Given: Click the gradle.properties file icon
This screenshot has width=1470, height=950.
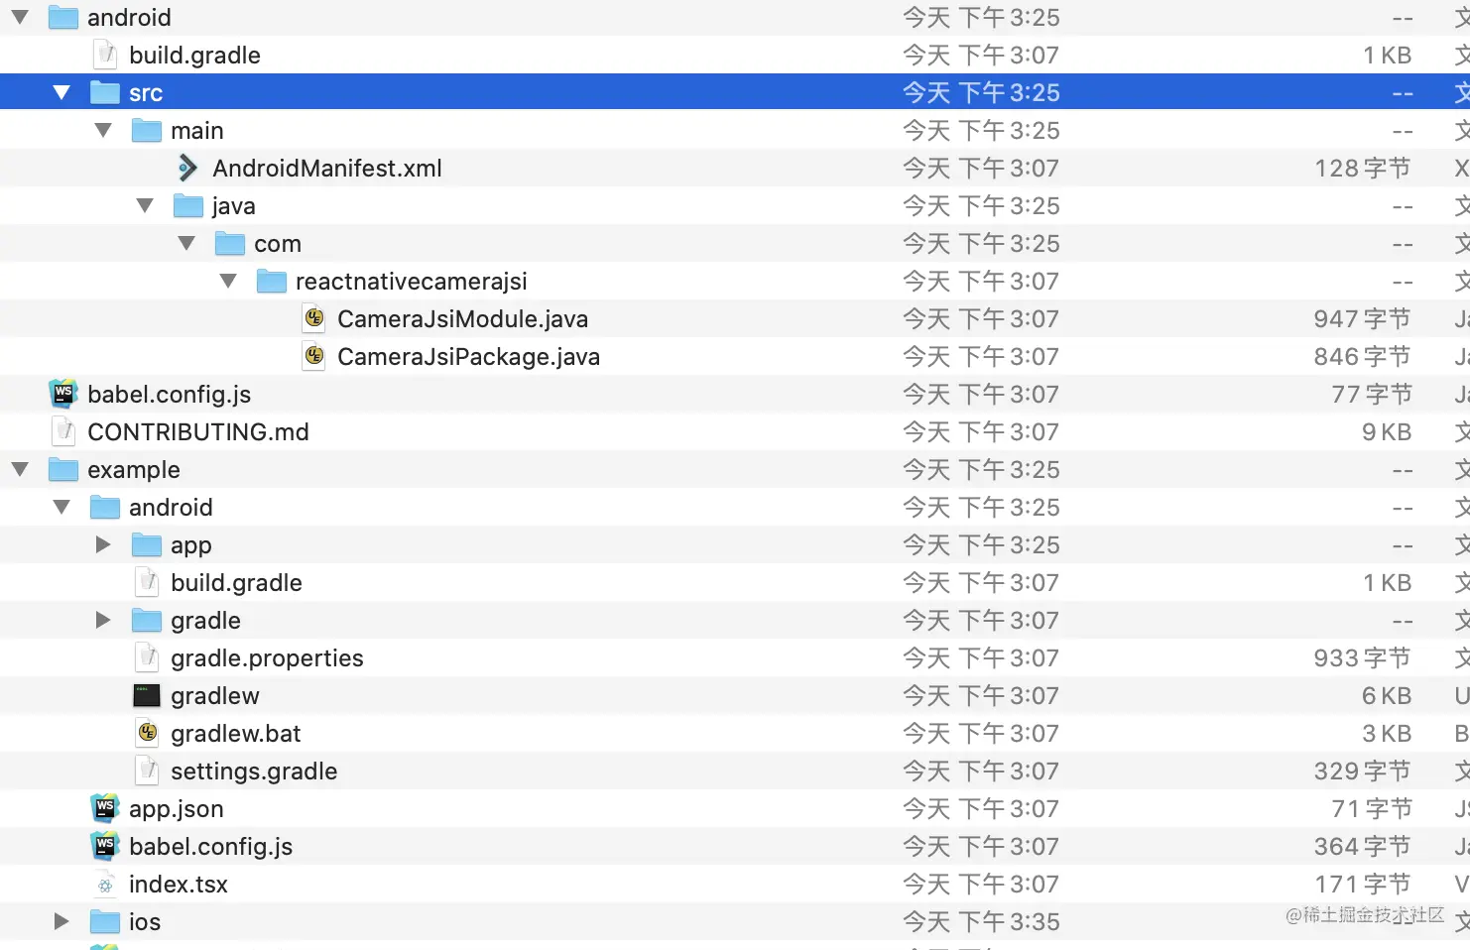Looking at the screenshot, I should (147, 657).
